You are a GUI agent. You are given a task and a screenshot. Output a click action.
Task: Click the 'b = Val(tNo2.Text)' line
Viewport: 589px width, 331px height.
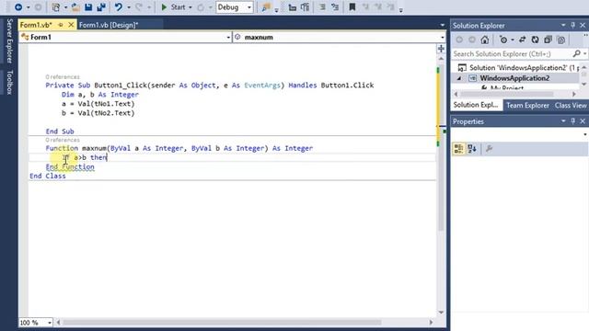point(98,113)
